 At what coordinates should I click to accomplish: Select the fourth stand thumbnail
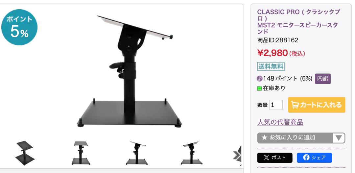click(x=192, y=153)
